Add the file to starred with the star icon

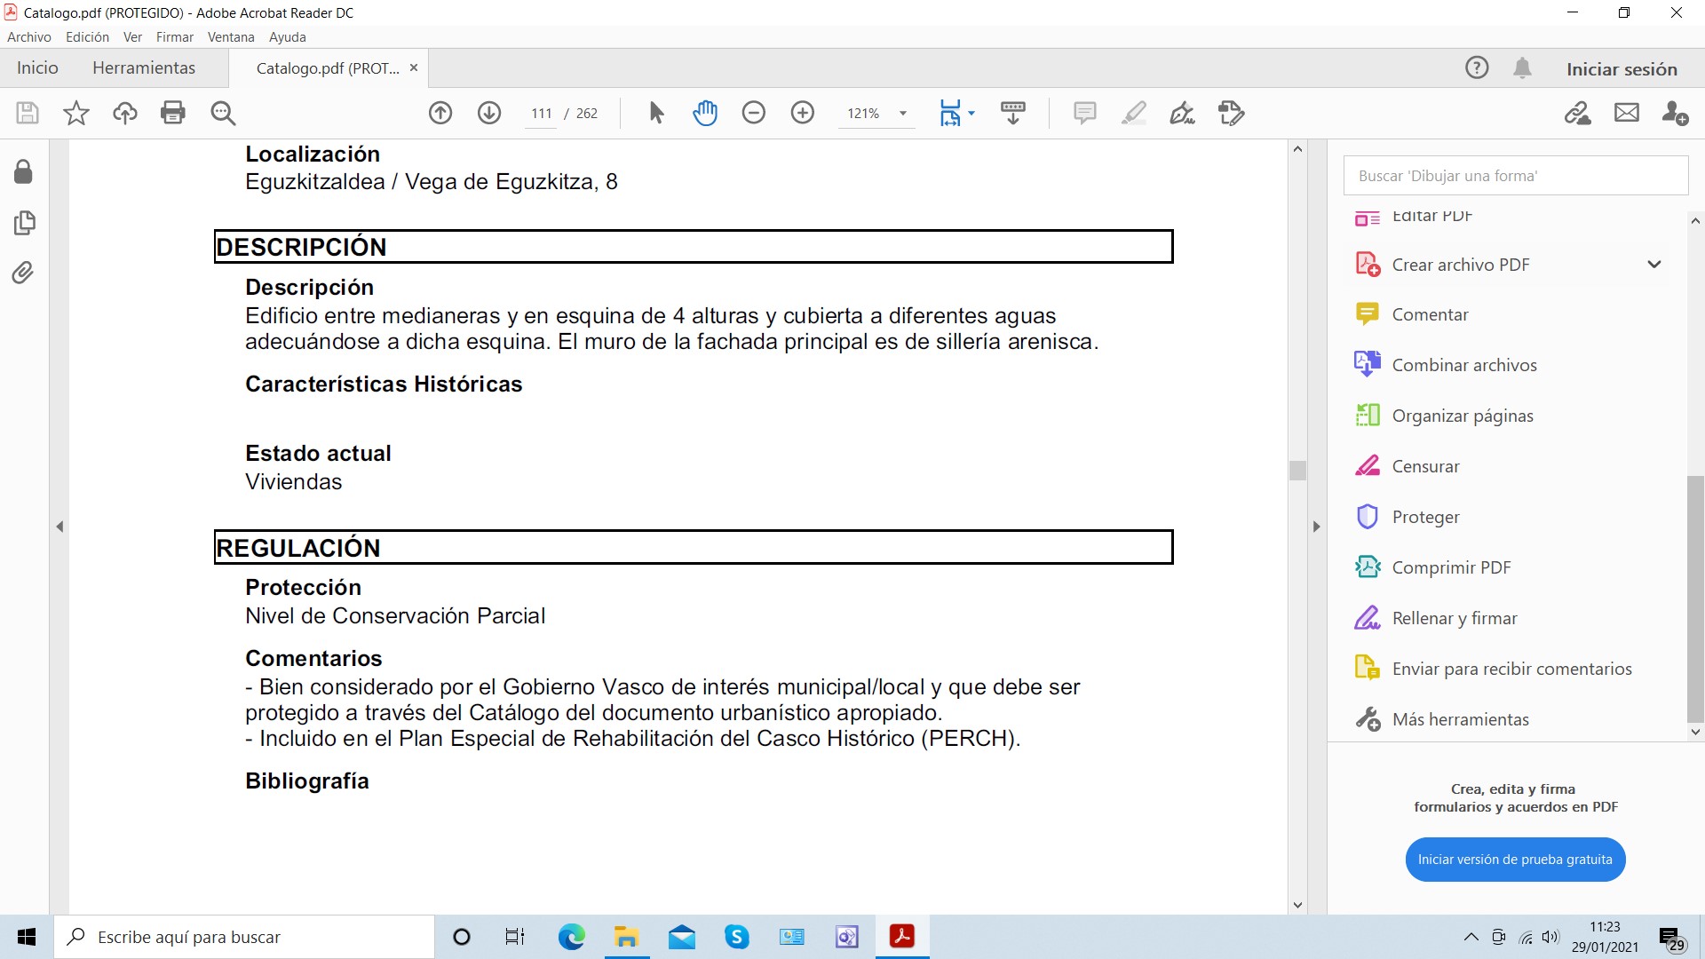(x=76, y=113)
